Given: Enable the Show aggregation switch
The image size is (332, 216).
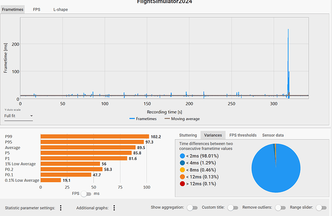Looking at the screenshot, I should tap(192, 207).
